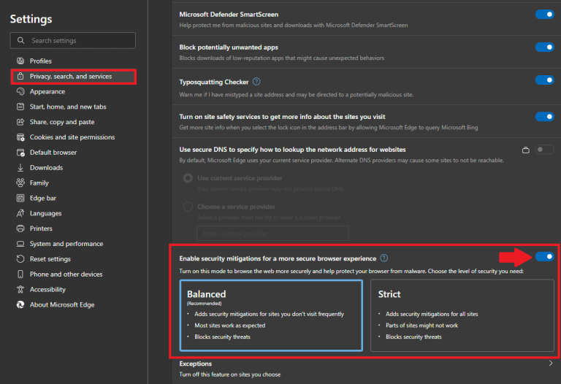
Task: Click the Start, home, and new tabs icon
Action: [20, 107]
